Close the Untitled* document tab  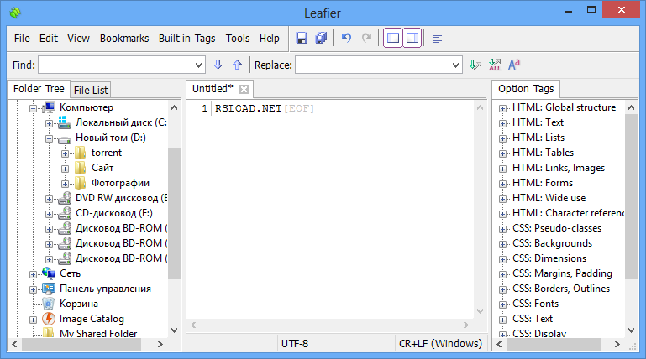pyautogui.click(x=244, y=89)
